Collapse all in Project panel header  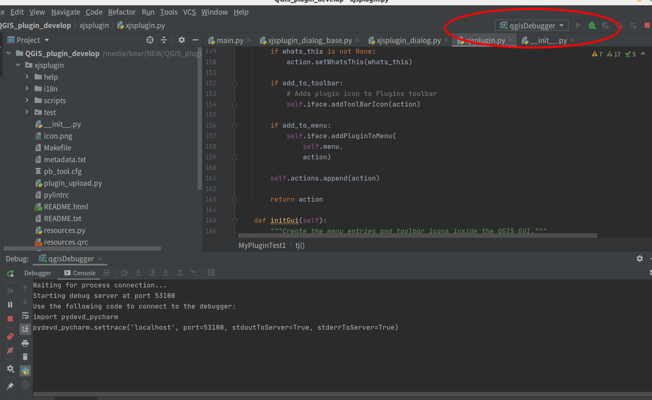point(164,40)
